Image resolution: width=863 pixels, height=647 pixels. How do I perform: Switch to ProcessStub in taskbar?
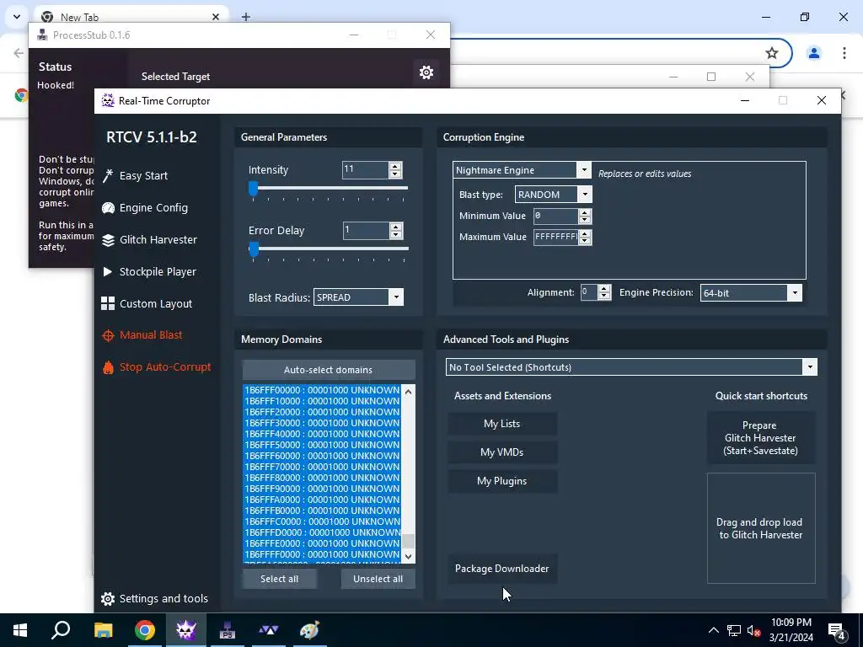pyautogui.click(x=228, y=630)
